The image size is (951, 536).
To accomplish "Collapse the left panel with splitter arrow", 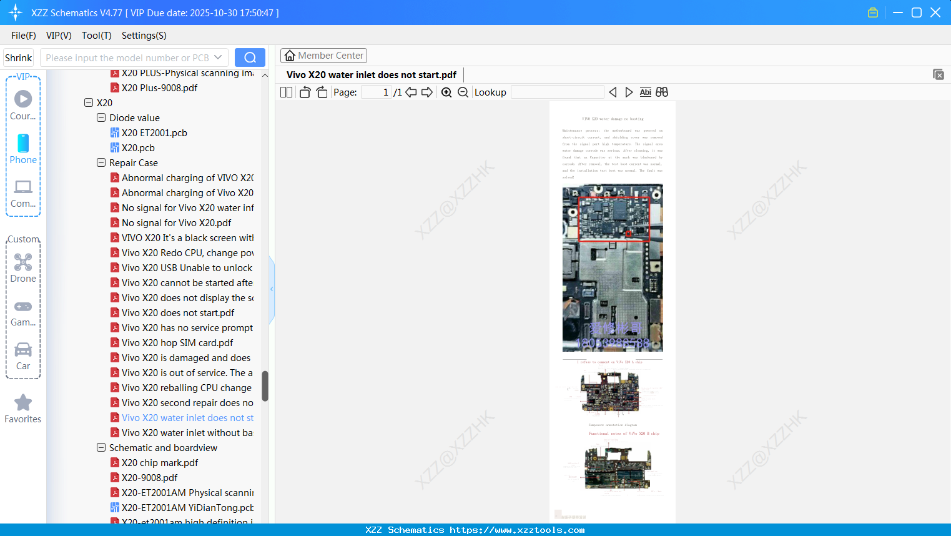I will coord(272,289).
